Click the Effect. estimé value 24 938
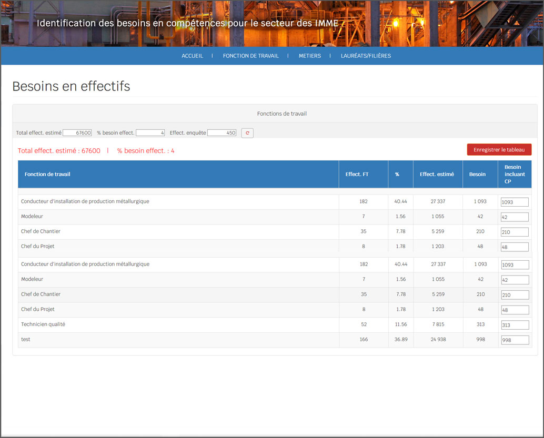The width and height of the screenshot is (544, 438). (x=438, y=339)
